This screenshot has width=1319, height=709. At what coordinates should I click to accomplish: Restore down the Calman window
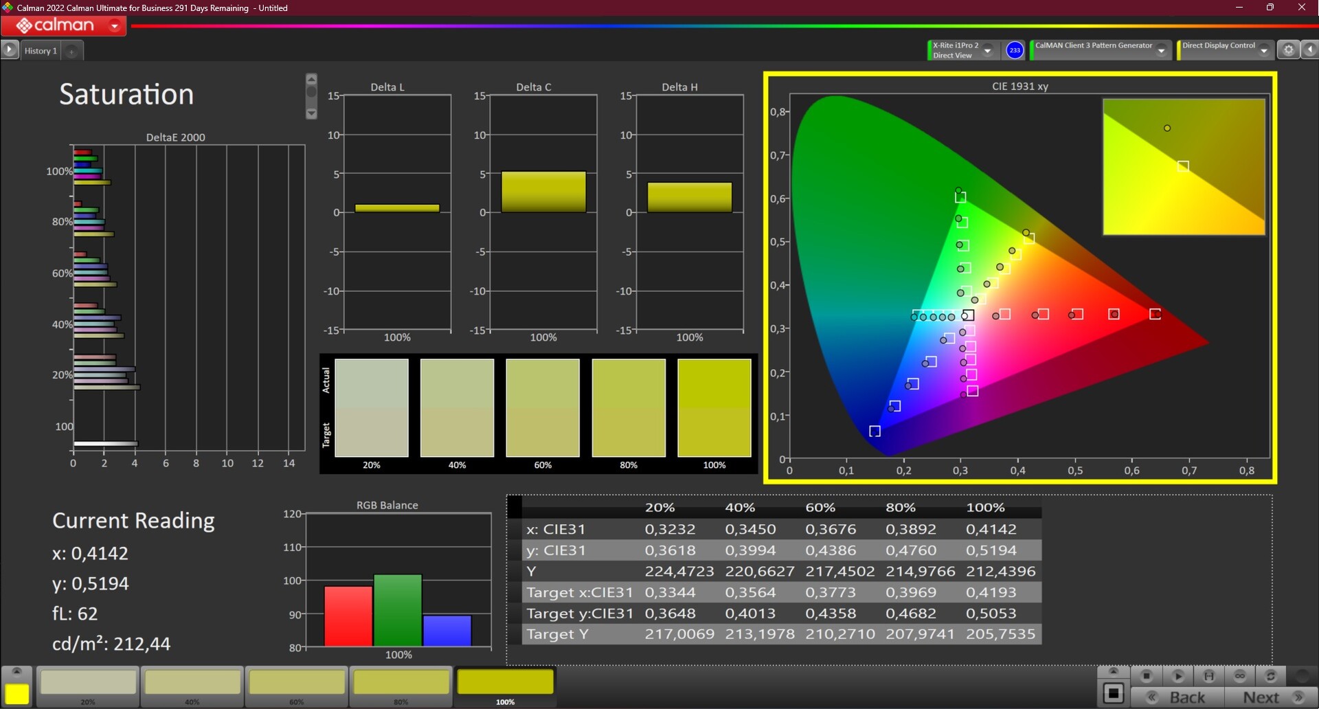(1270, 8)
